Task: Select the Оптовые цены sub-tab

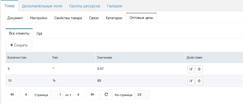Action: coord(141,18)
